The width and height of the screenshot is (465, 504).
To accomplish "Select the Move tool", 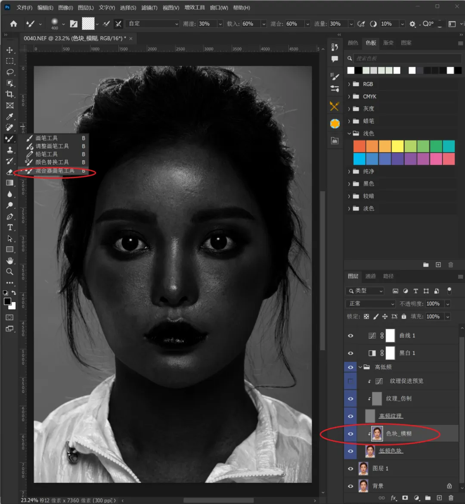I will pyautogui.click(x=10, y=50).
